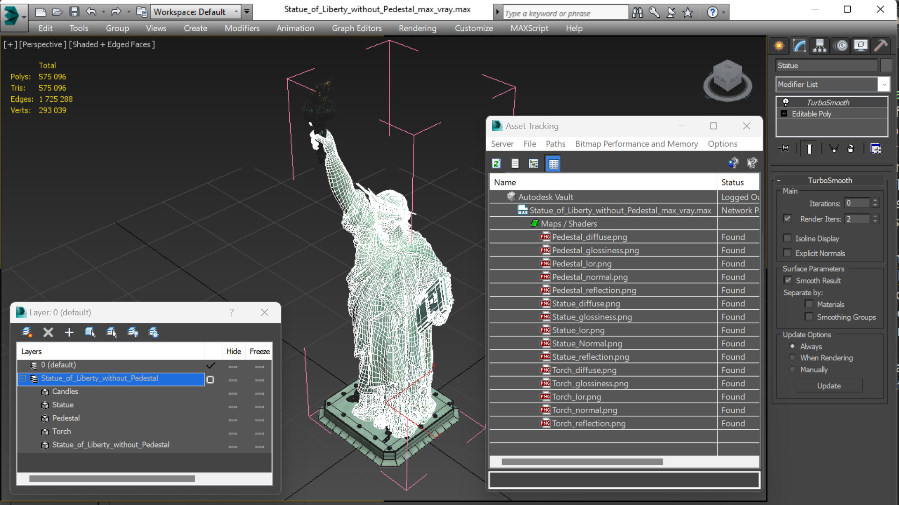
Task: Click the Freeze column header in Layer dialog
Action: 260,351
